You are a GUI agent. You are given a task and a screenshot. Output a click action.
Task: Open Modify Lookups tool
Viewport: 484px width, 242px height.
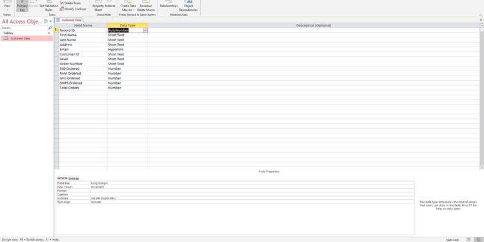coord(73,9)
